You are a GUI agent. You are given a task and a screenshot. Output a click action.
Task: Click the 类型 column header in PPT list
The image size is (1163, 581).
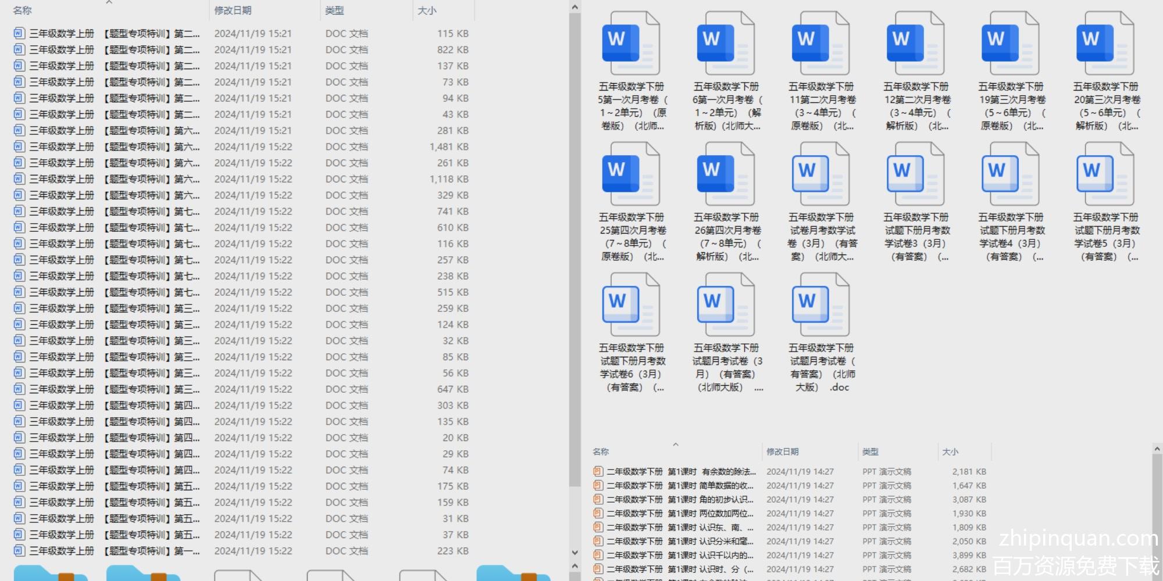click(871, 452)
